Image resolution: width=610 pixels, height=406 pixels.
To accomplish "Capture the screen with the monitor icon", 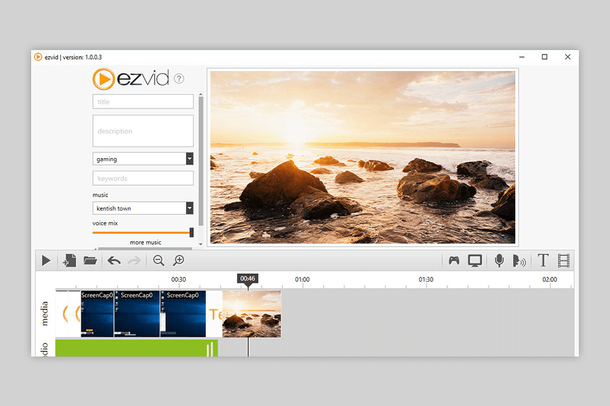I will pos(475,260).
